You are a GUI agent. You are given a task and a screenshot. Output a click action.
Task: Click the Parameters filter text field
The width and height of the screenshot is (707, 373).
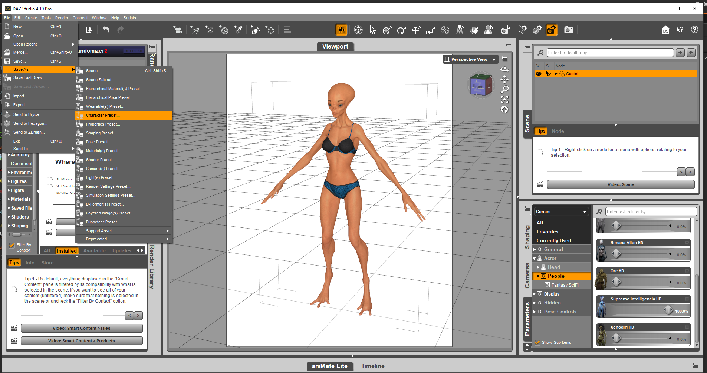[x=651, y=212]
